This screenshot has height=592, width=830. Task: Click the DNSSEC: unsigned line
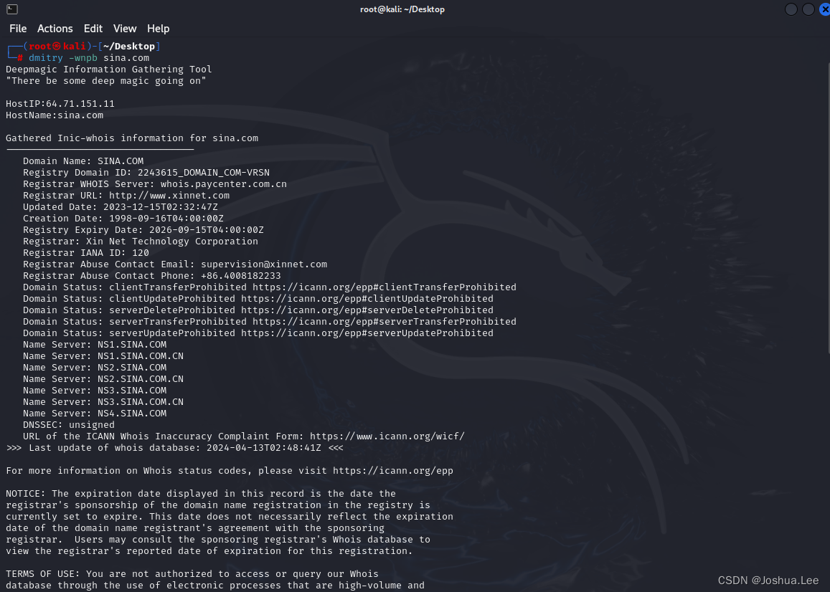pyautogui.click(x=69, y=425)
